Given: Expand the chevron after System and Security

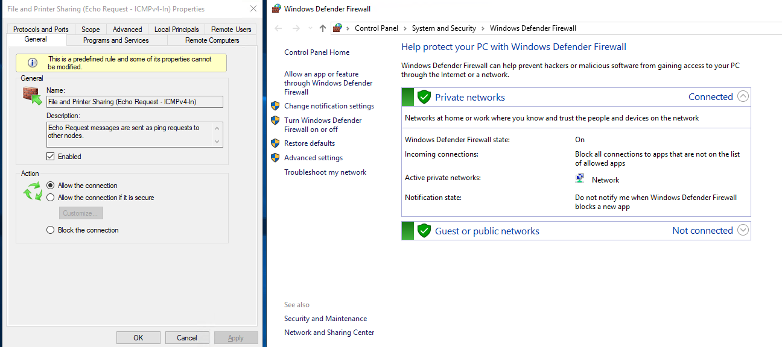Looking at the screenshot, I should pyautogui.click(x=483, y=28).
